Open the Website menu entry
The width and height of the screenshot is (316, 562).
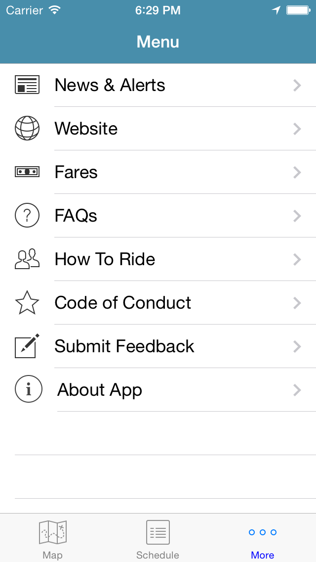pos(86,129)
